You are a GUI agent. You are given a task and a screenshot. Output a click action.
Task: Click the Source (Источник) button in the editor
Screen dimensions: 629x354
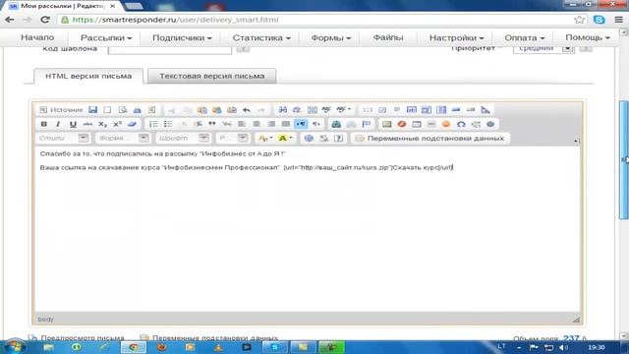click(x=61, y=109)
